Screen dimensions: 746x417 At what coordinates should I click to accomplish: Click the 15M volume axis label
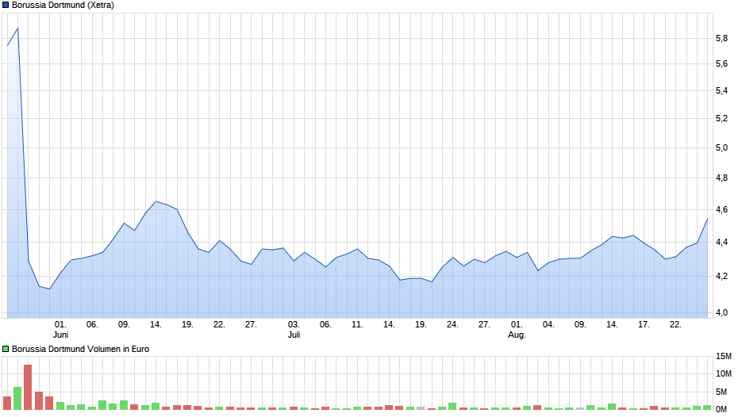click(x=724, y=356)
